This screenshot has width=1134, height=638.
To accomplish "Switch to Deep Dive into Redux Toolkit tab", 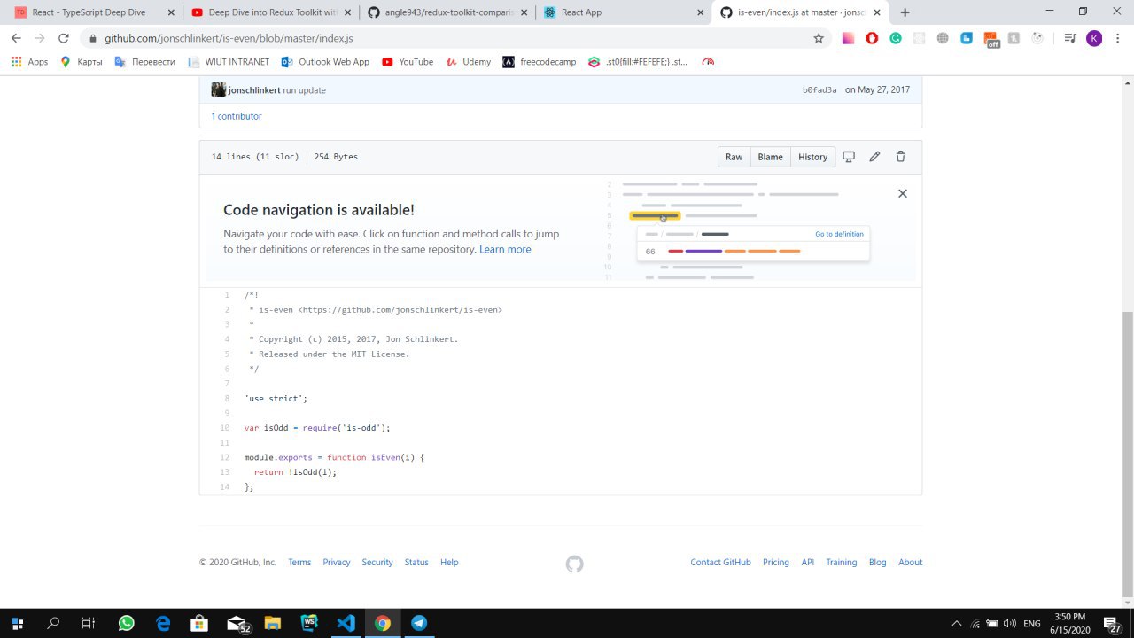I will coord(272,12).
